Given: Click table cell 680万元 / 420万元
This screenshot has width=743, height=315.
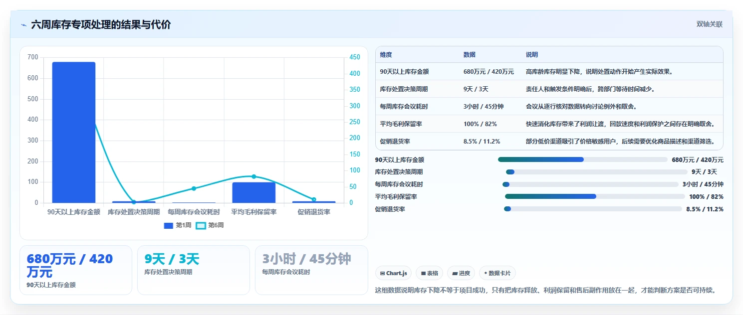Looking at the screenshot, I should coord(489,72).
